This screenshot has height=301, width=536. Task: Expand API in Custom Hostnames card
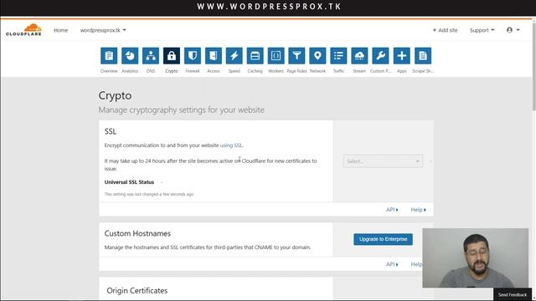tap(392, 264)
